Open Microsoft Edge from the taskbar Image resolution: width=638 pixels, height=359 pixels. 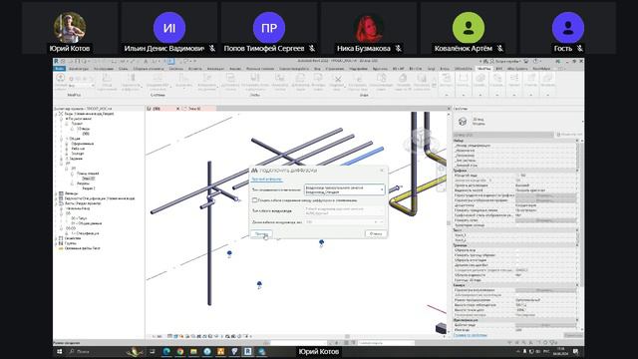point(166,351)
